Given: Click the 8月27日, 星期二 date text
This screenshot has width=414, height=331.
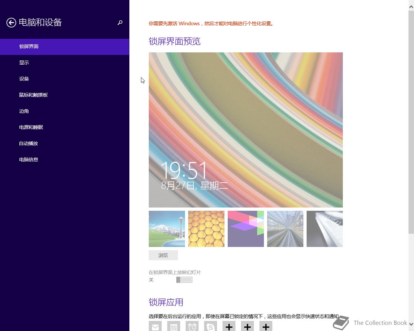Looking at the screenshot, I should (194, 186).
